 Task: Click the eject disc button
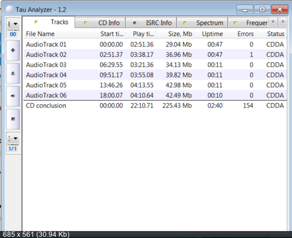coord(13,73)
